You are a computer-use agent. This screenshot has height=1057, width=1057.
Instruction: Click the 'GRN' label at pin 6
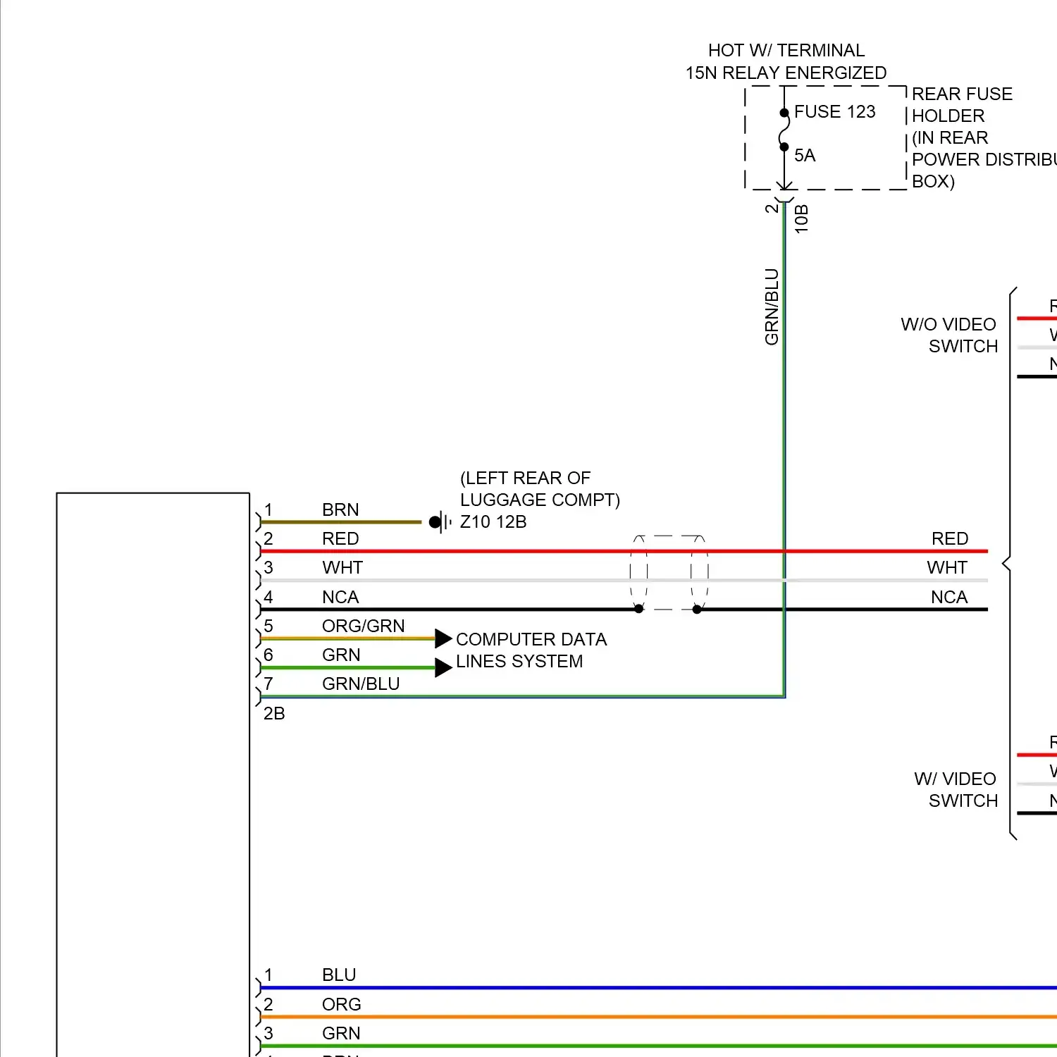341,655
